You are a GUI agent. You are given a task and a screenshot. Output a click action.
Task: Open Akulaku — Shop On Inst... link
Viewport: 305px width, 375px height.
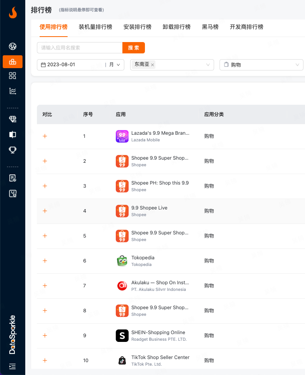point(160,282)
